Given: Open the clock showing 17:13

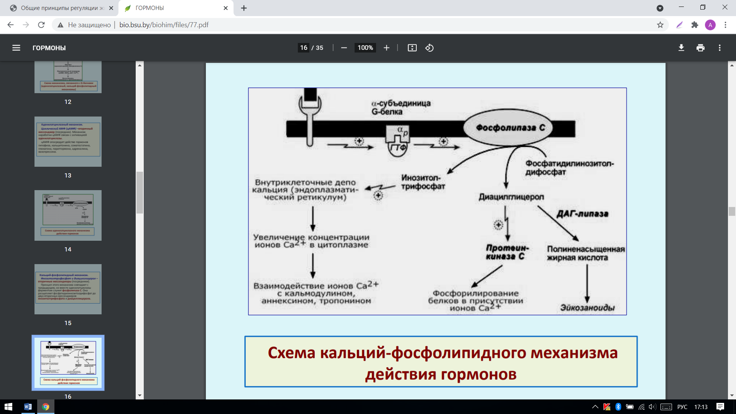Looking at the screenshot, I should tap(701, 407).
